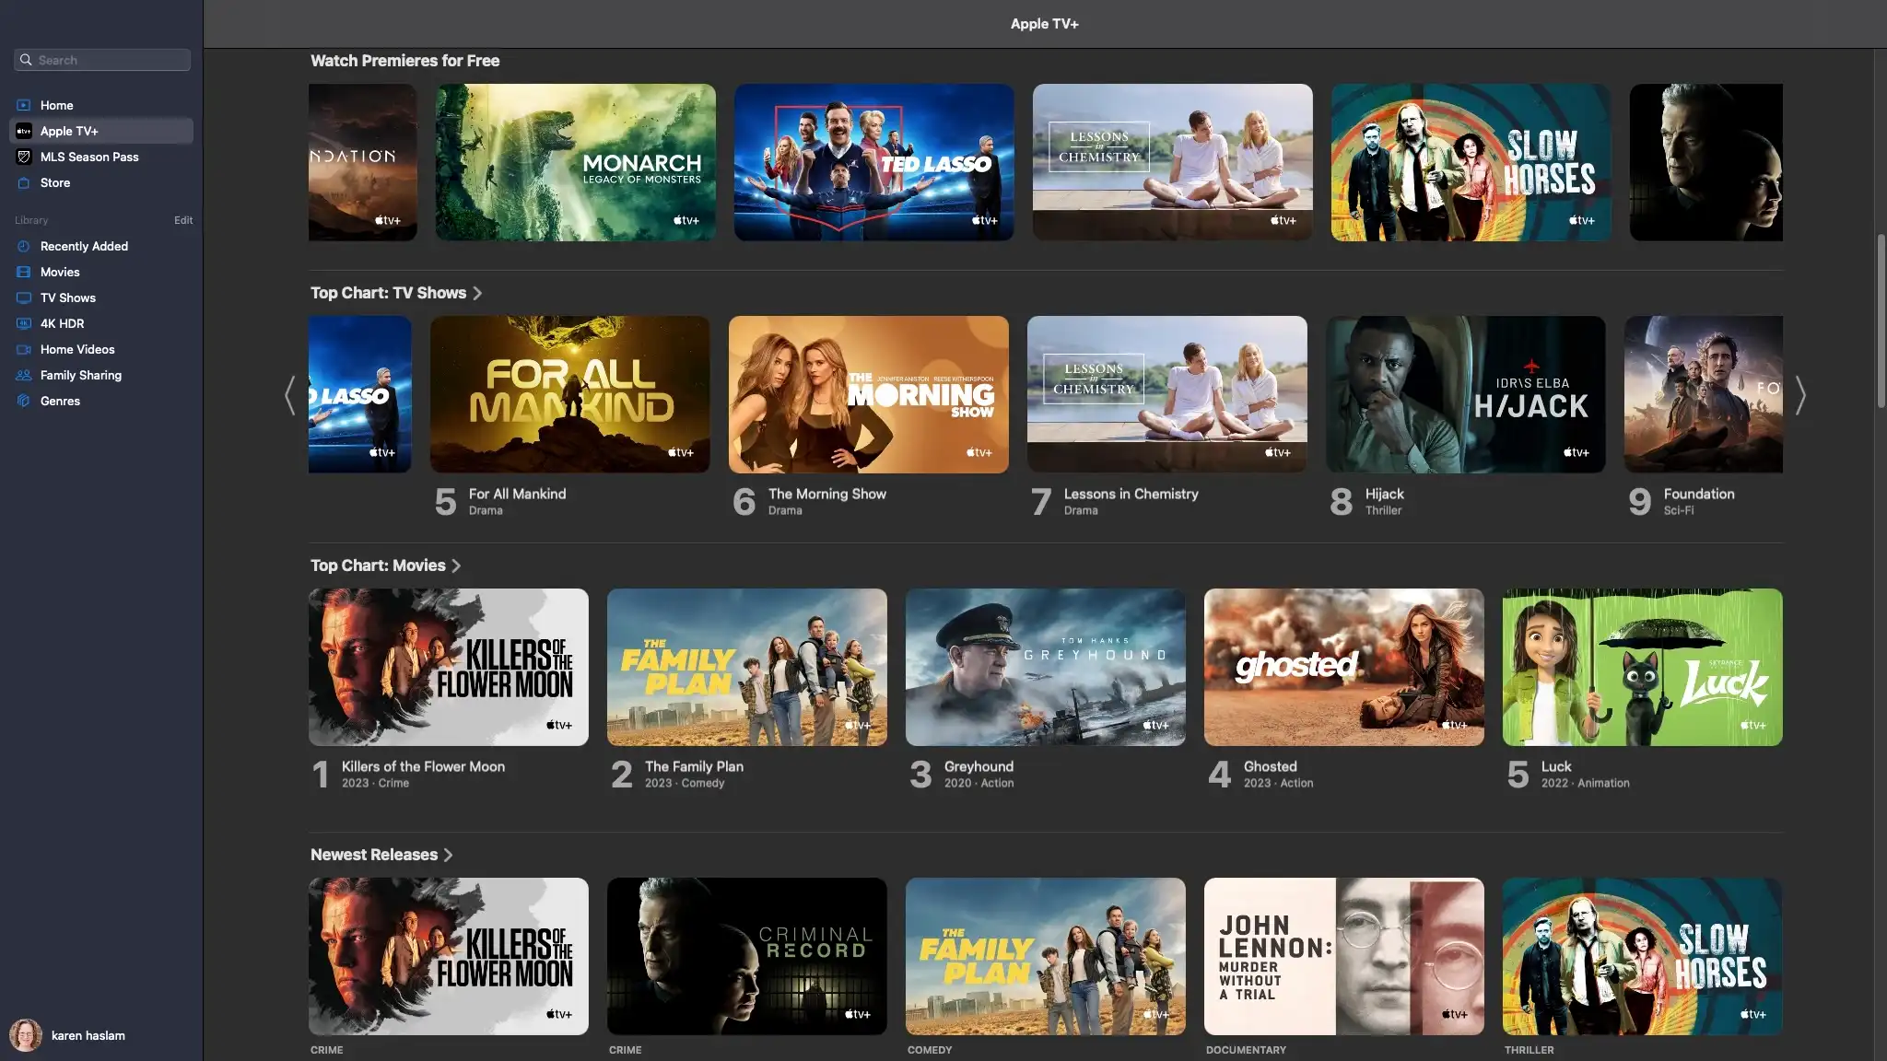
Task: Open the Home section in the sidebar
Action: coord(57,105)
